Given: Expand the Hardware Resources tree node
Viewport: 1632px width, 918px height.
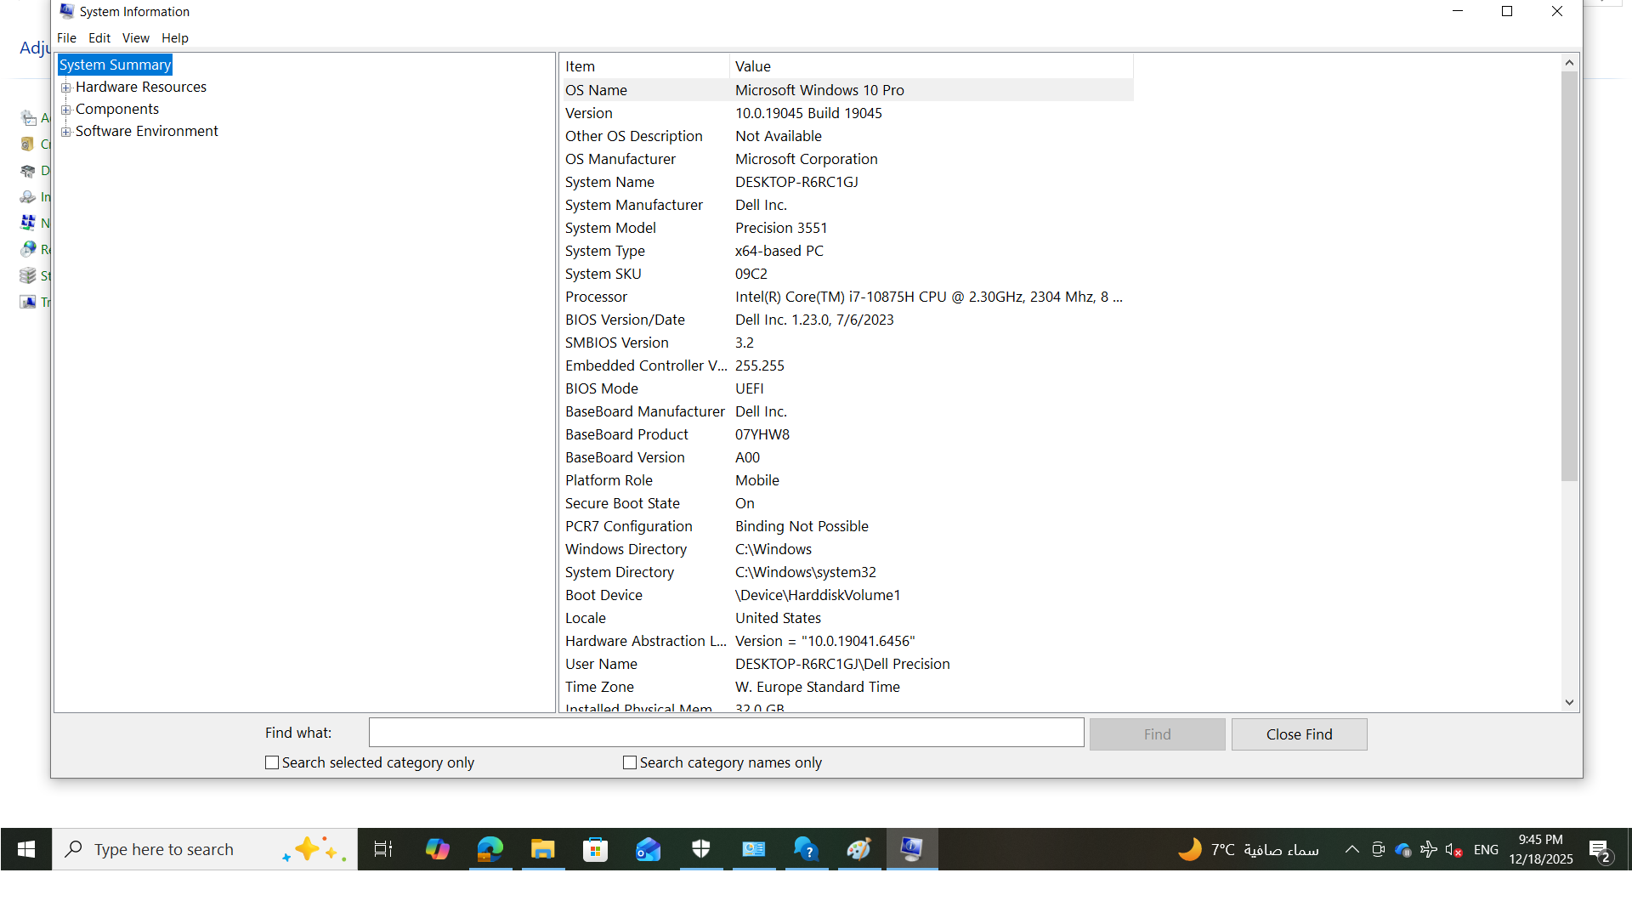Looking at the screenshot, I should point(65,88).
